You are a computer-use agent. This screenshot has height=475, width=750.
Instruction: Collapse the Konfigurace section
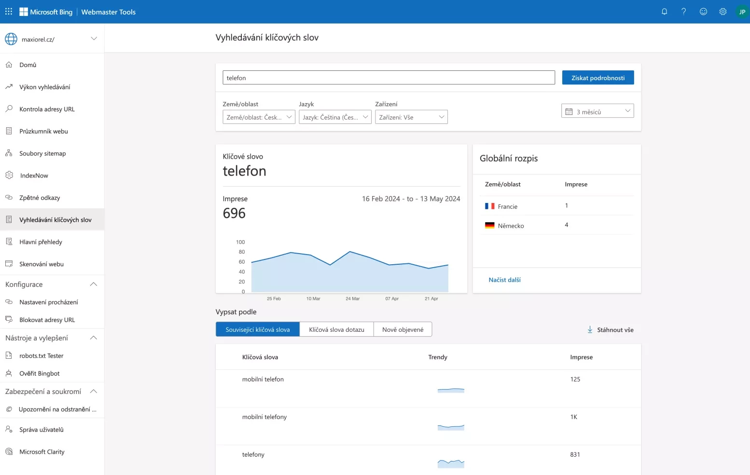(x=94, y=284)
